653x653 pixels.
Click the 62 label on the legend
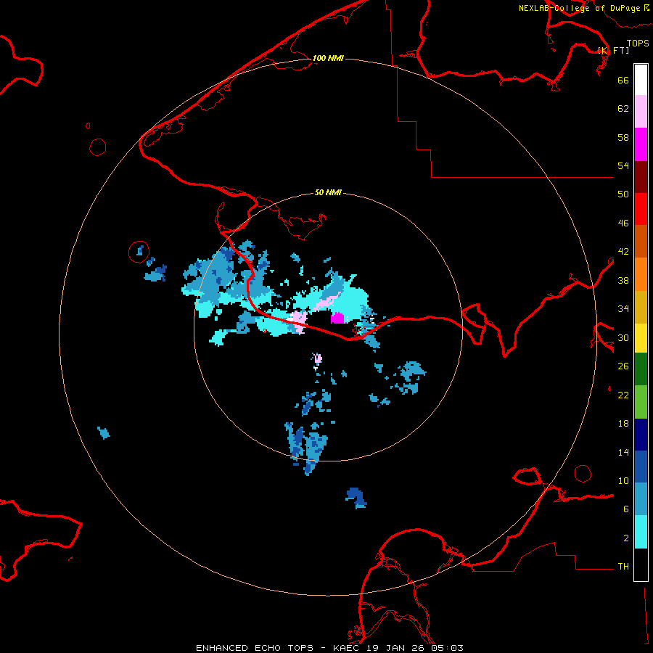tap(623, 109)
